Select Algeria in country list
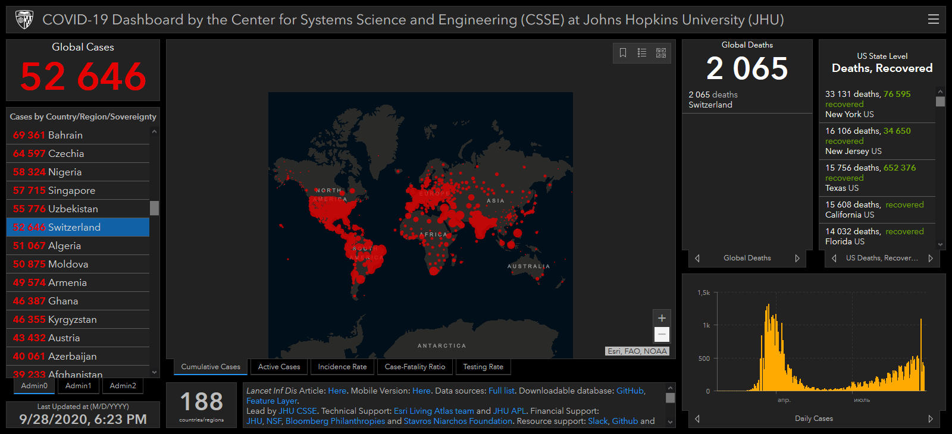This screenshot has width=952, height=434. point(78,246)
